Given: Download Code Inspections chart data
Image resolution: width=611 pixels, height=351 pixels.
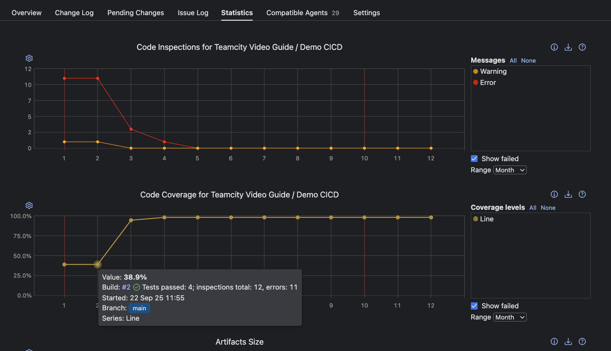Looking at the screenshot, I should tap(568, 47).
